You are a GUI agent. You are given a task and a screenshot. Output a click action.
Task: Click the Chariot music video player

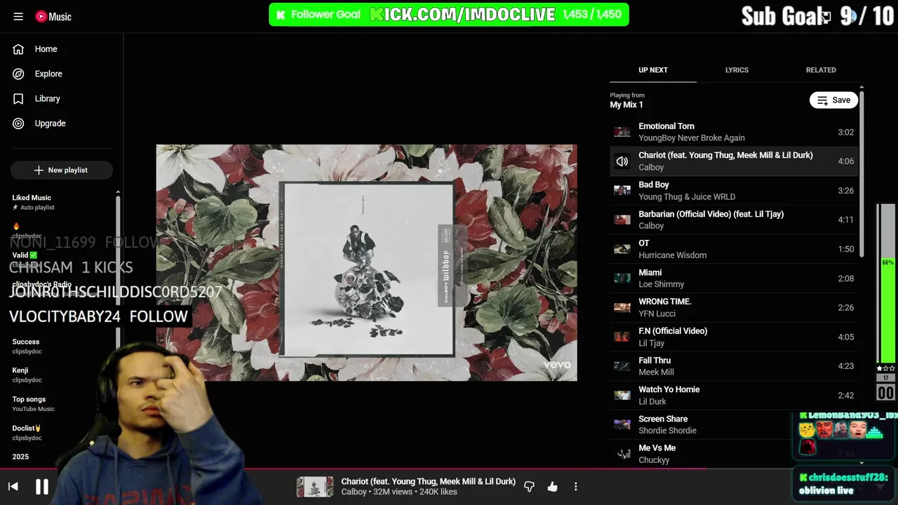(367, 263)
